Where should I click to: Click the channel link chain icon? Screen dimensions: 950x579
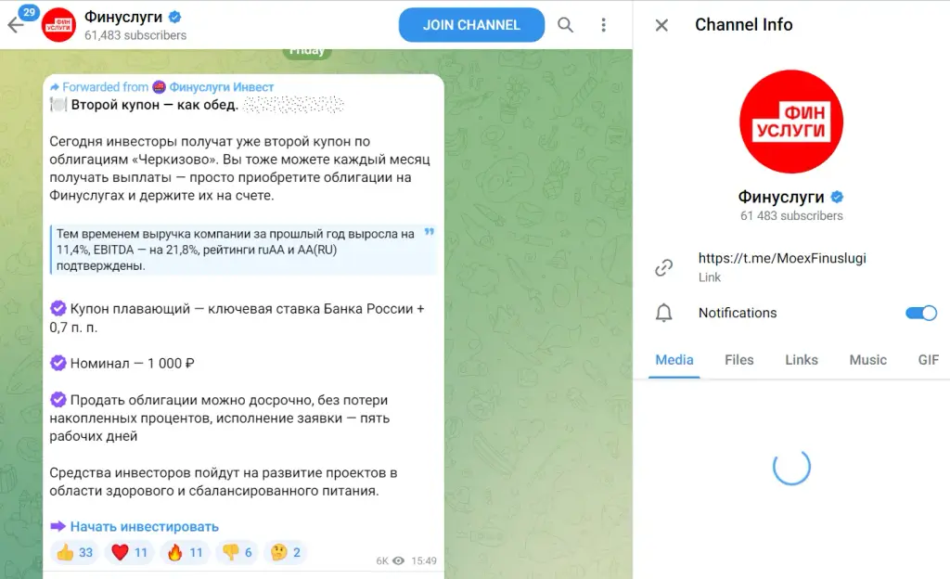pyautogui.click(x=664, y=267)
